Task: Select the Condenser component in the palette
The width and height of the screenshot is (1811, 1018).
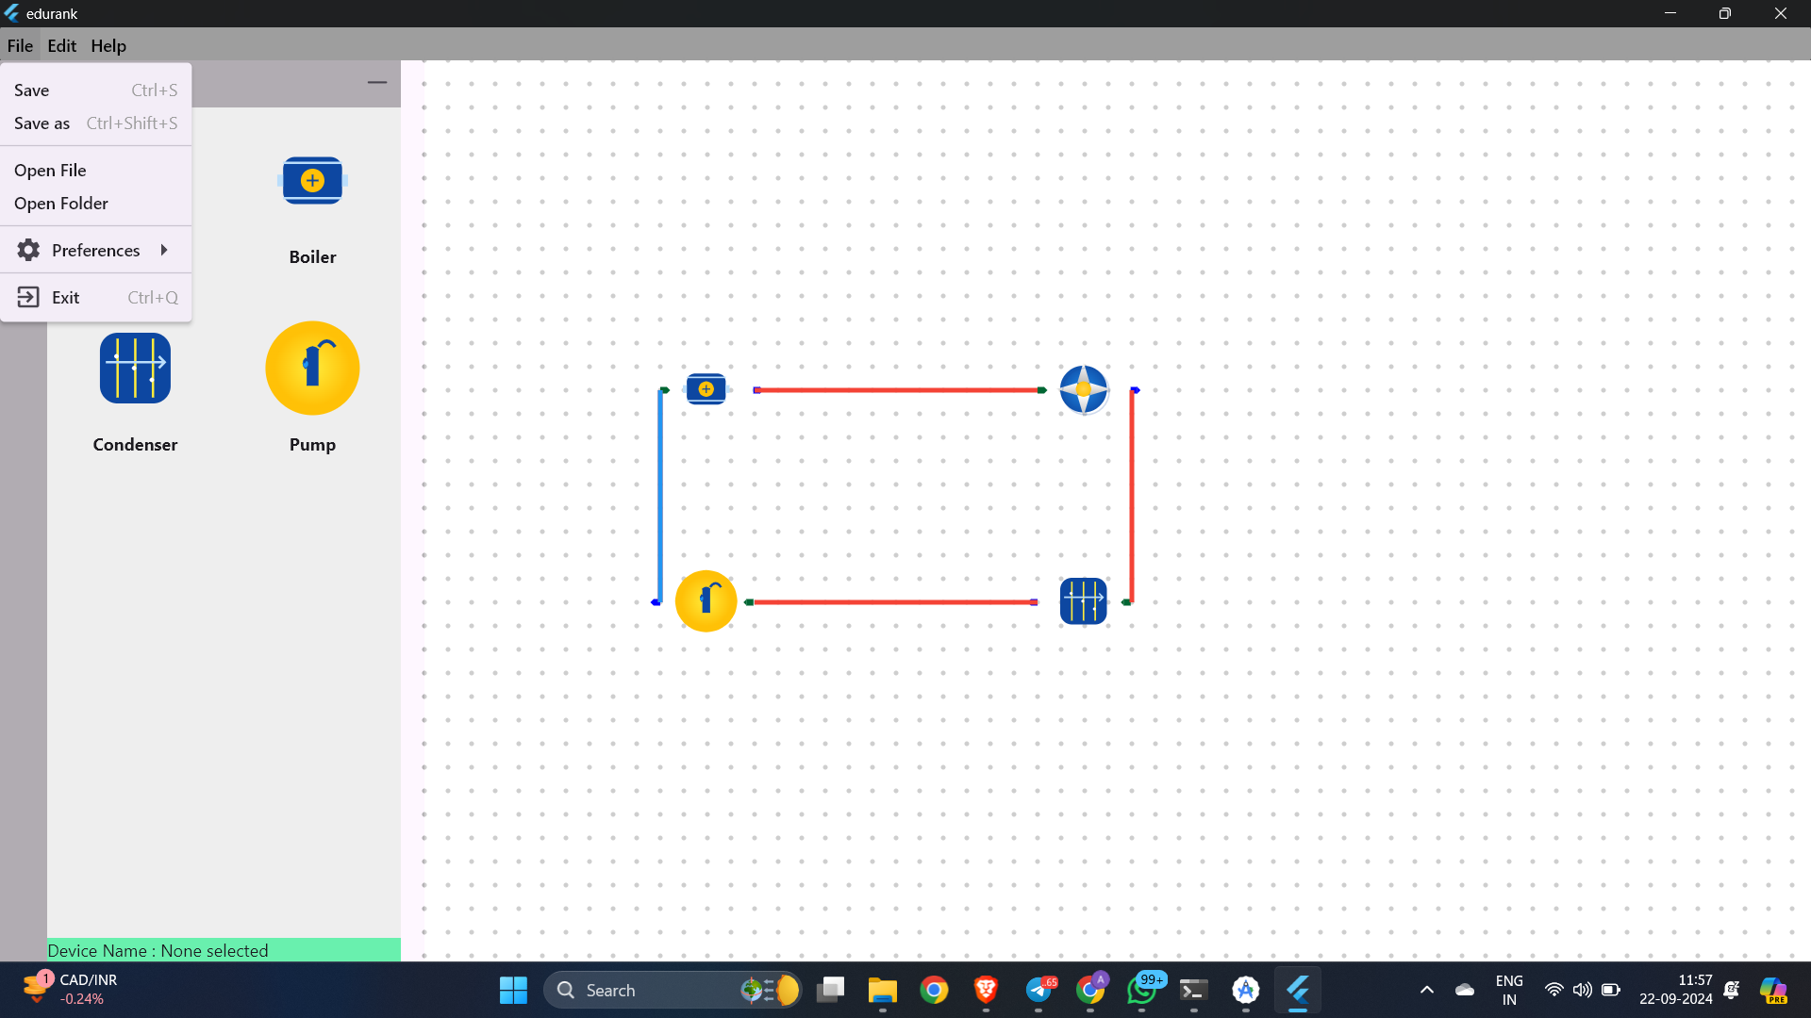Action: (x=135, y=369)
